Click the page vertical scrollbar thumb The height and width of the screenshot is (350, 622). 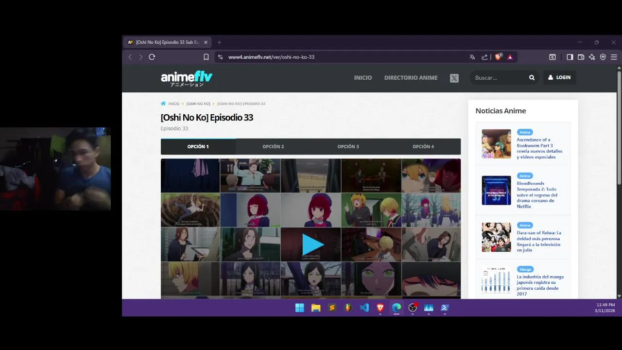click(619, 128)
